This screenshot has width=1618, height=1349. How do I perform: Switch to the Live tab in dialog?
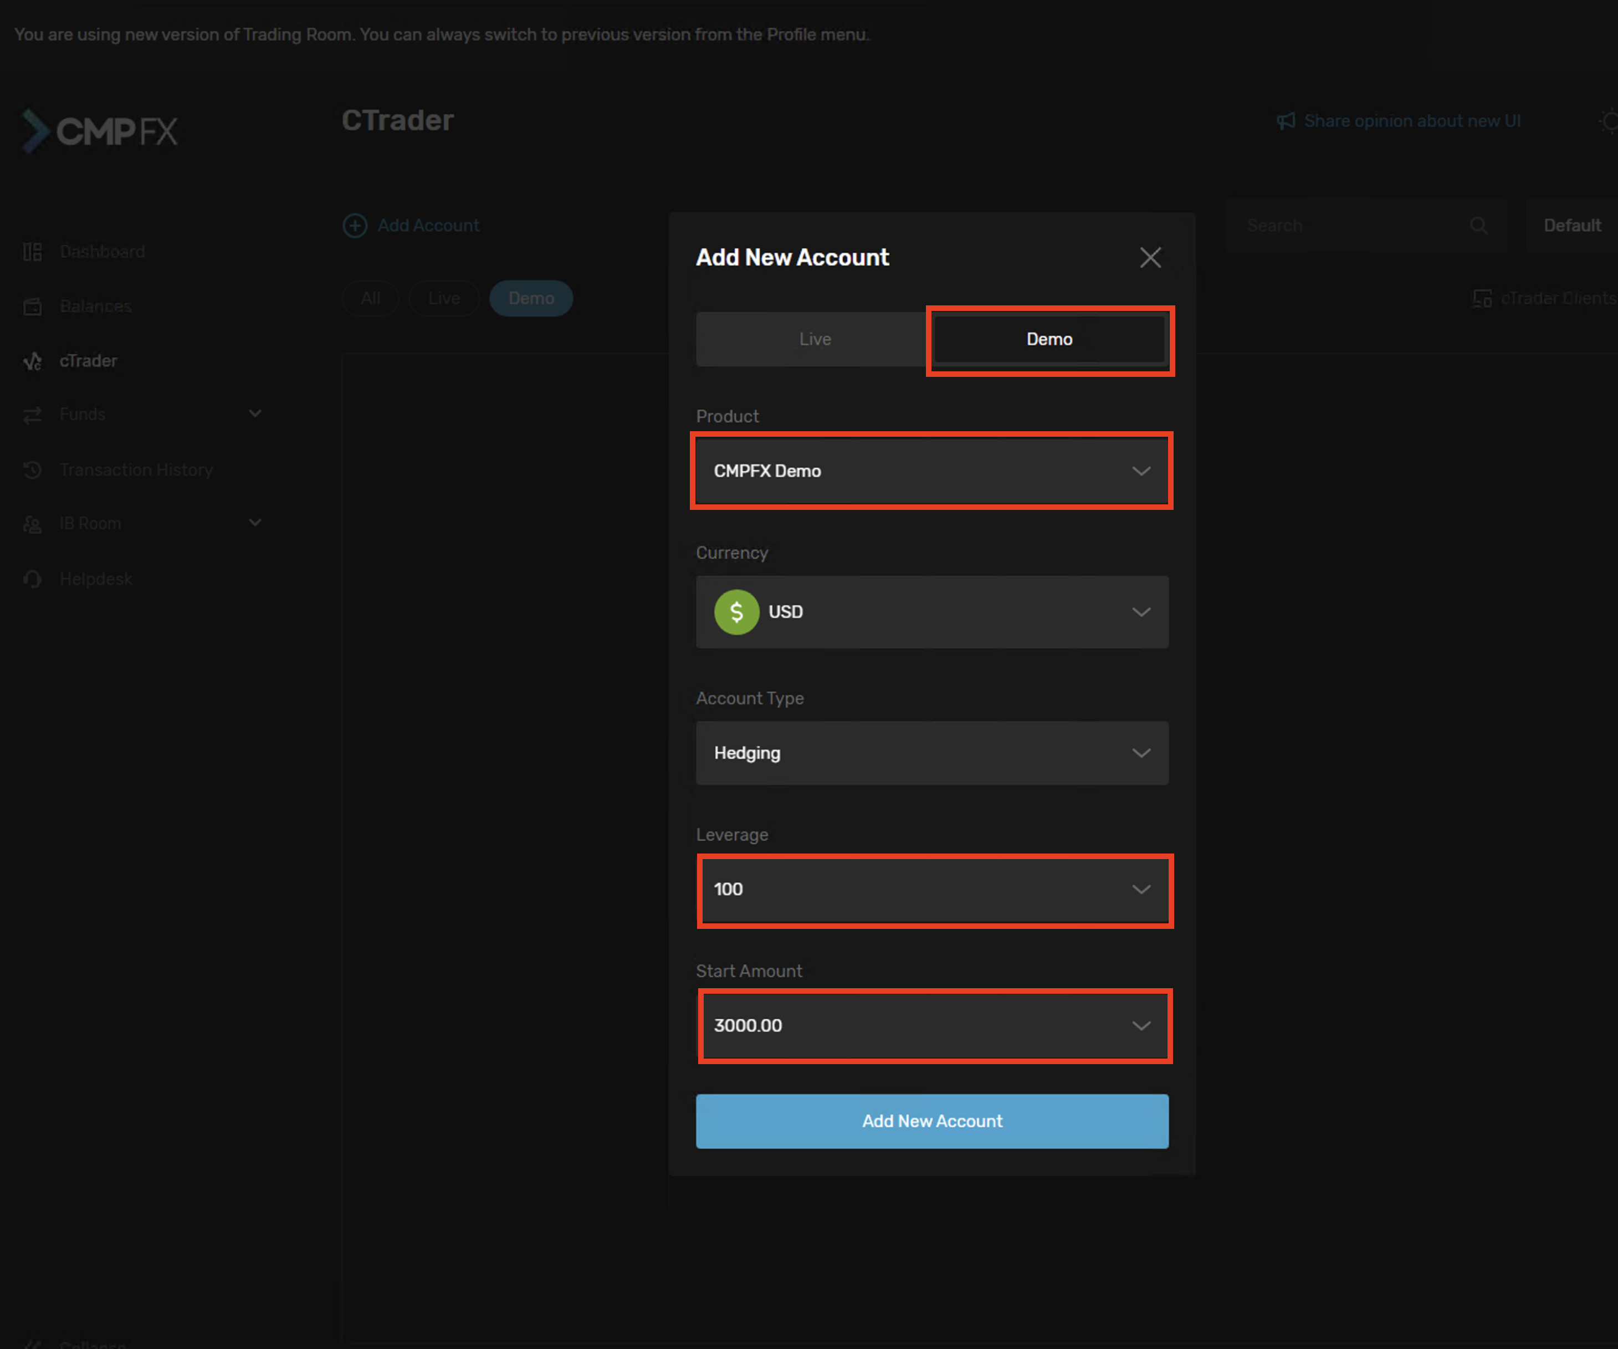tap(815, 339)
